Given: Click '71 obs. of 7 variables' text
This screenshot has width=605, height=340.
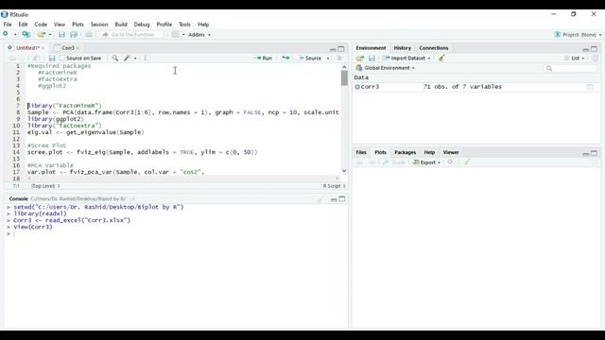Looking at the screenshot, I should [462, 87].
